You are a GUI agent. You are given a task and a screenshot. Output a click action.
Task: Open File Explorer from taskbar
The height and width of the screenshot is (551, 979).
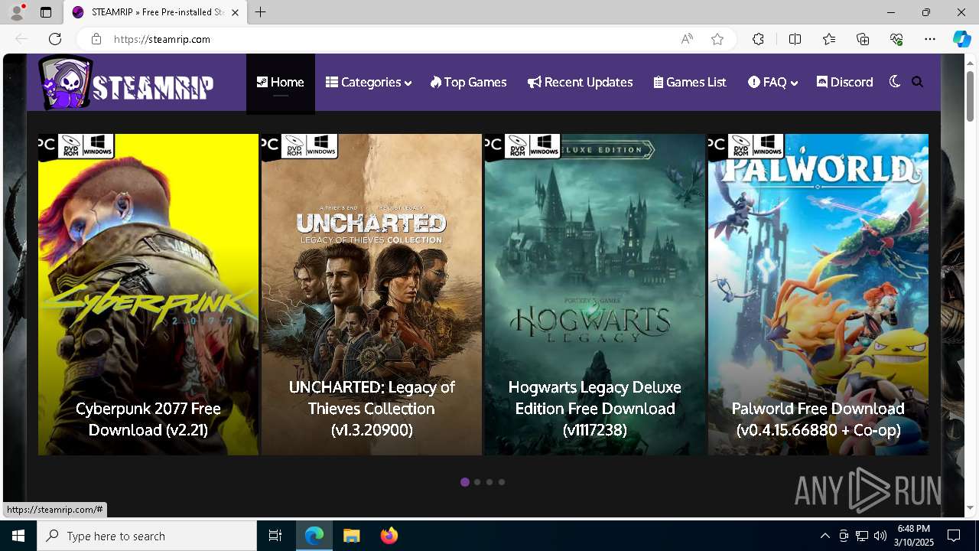coord(352,536)
